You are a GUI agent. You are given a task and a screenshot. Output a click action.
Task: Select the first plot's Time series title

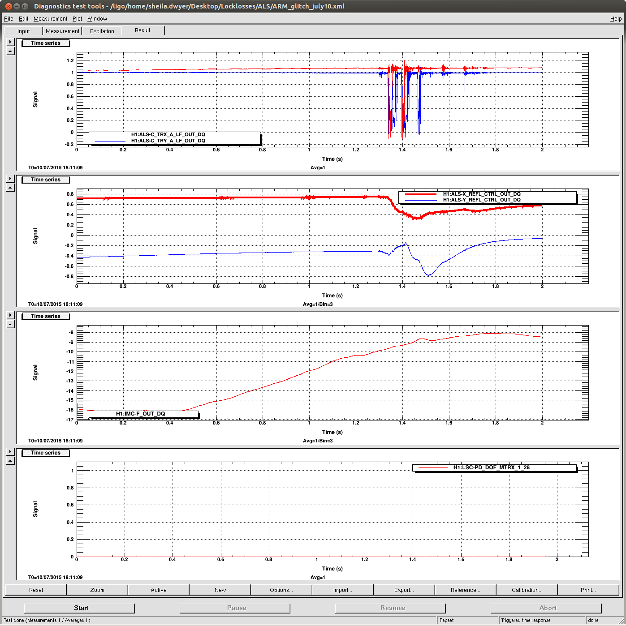(46, 43)
